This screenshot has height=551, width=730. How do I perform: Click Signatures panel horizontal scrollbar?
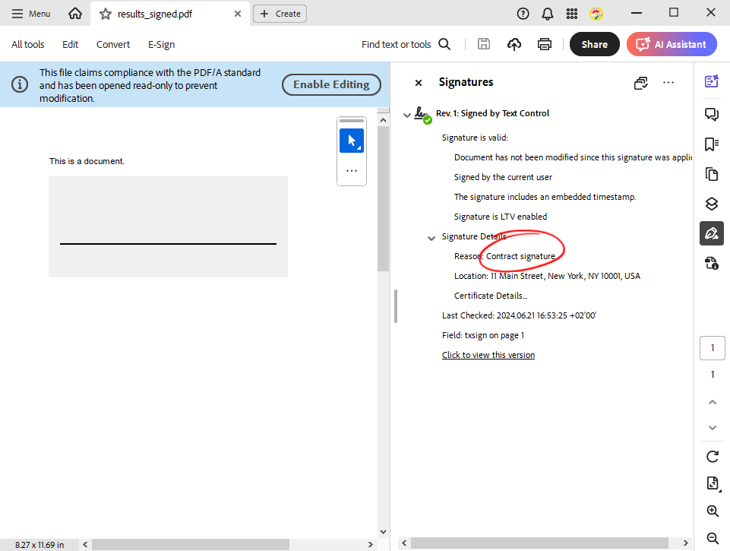539,543
